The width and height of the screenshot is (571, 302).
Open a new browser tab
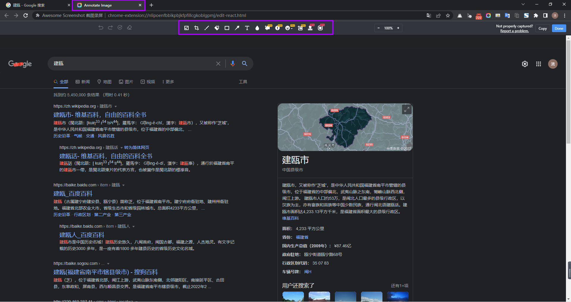151,5
